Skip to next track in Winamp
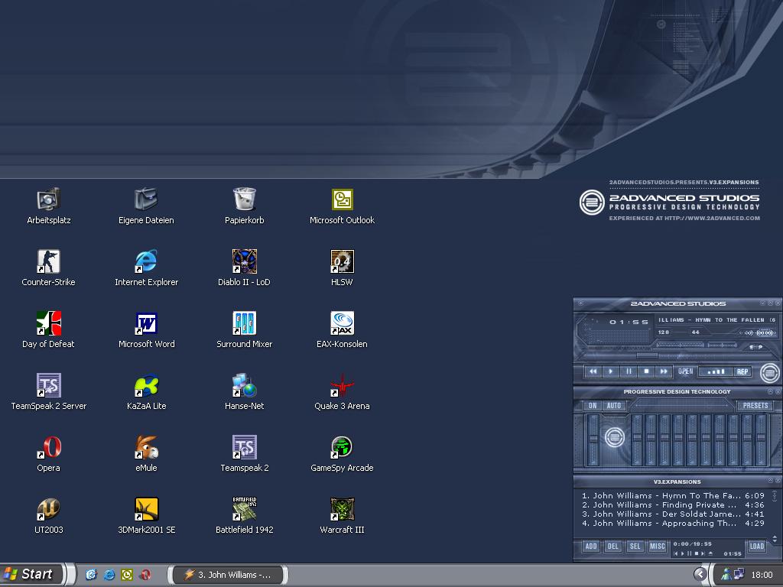Screen dimensions: 783x587 click(664, 371)
